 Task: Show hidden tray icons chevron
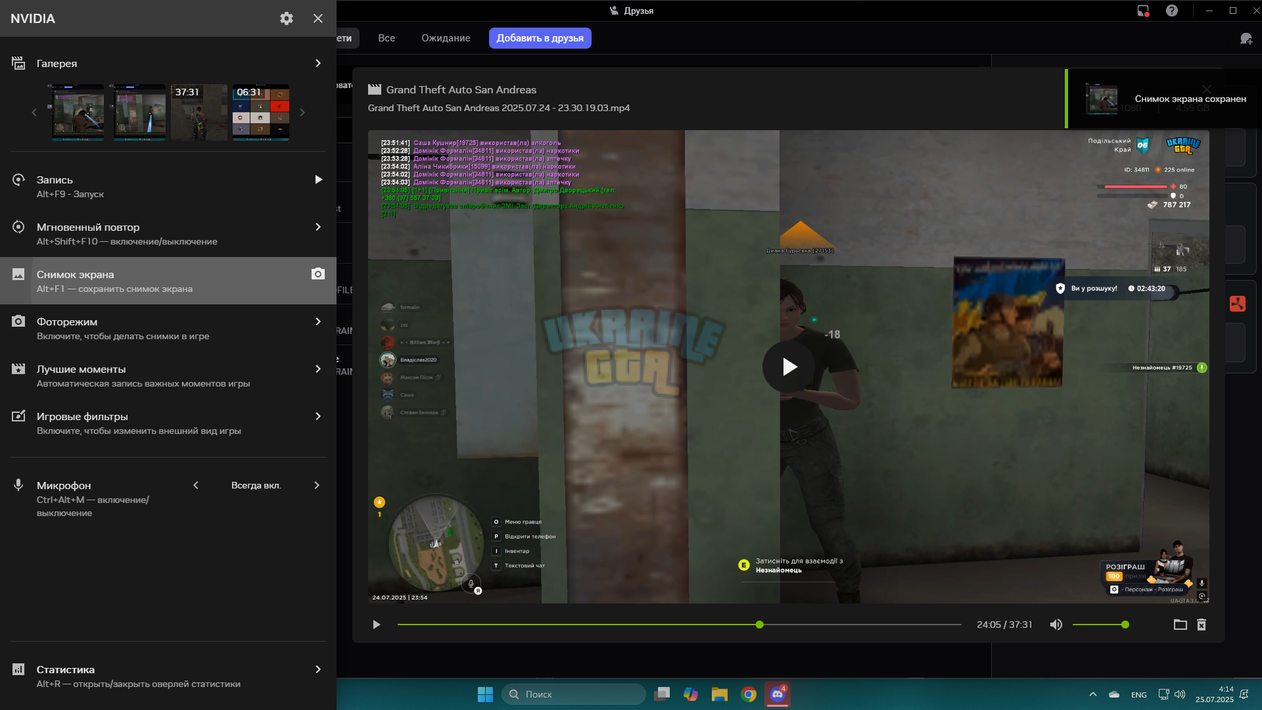coord(1092,694)
